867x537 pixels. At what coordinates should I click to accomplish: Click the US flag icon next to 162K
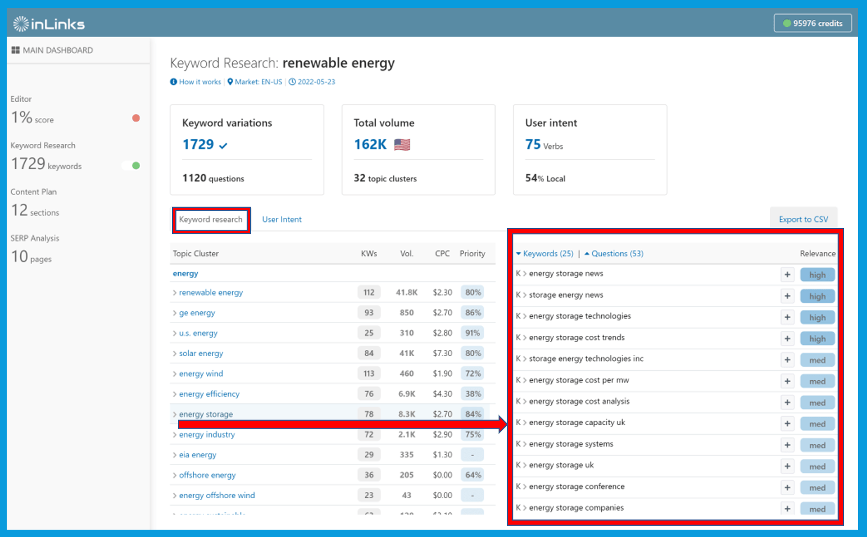pyautogui.click(x=402, y=145)
